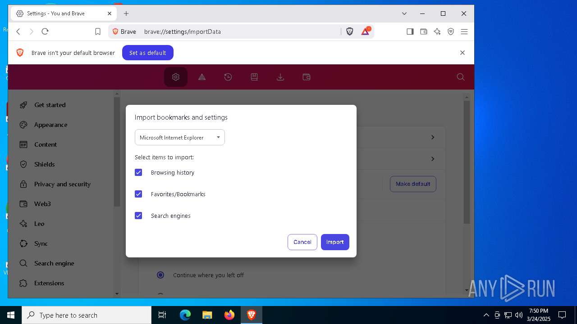The height and width of the screenshot is (324, 577).
Task: Click the Brave Shields lion icon in address bar
Action: 349,31
